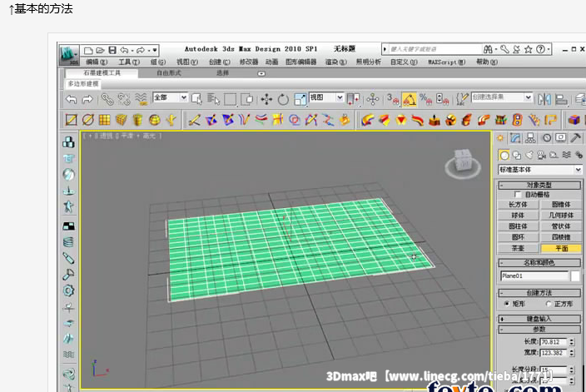The image size is (586, 392).
Task: Switch to the Display command panel tab
Action: click(x=560, y=138)
